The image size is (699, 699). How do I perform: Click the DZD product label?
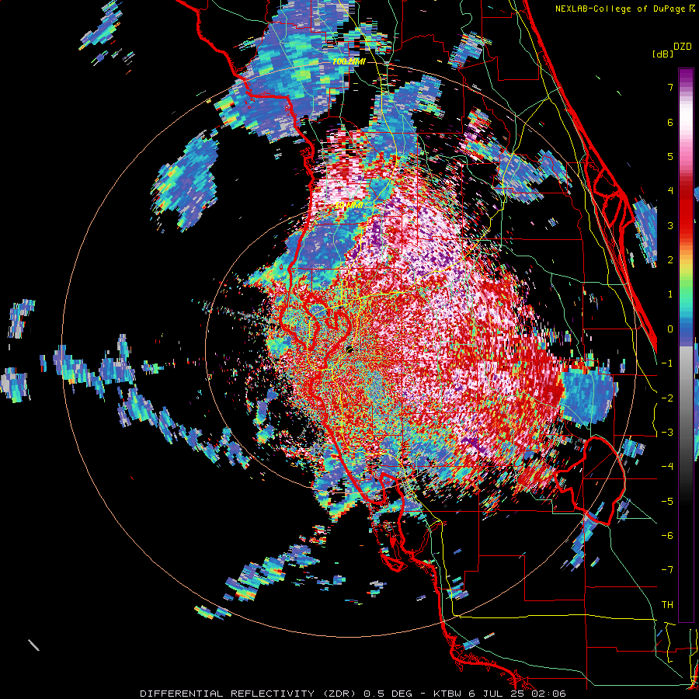(x=682, y=47)
